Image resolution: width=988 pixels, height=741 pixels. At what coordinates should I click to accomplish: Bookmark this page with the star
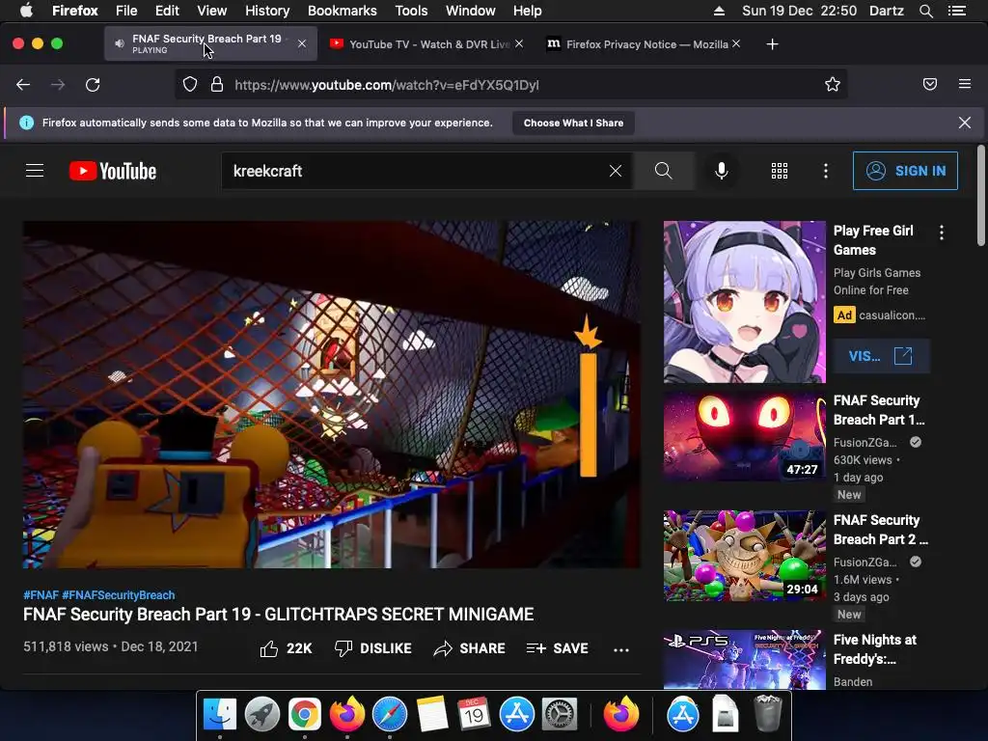point(833,85)
